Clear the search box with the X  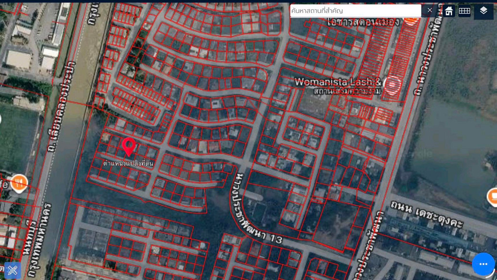(430, 11)
